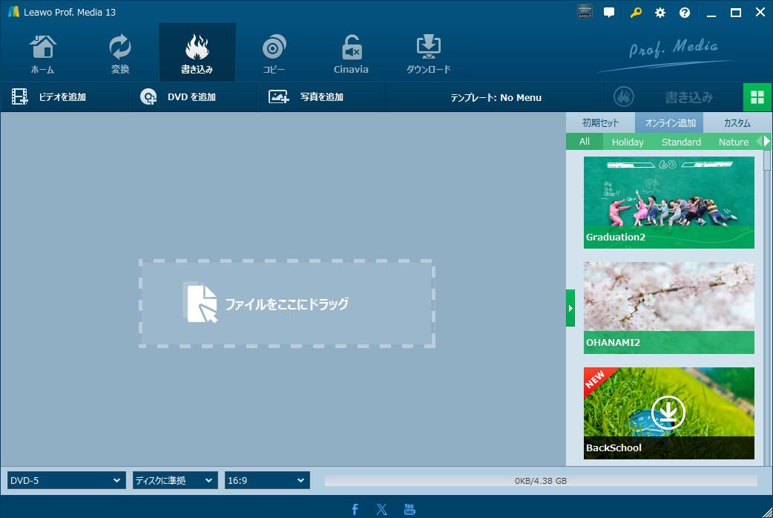The image size is (773, 518).
Task: Click the テンプレート: No Menu label
Action: [x=496, y=98]
